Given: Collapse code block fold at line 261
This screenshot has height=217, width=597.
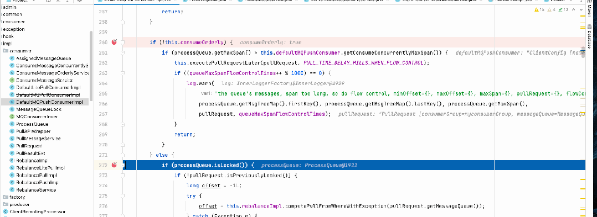Looking at the screenshot, I should point(122,53).
